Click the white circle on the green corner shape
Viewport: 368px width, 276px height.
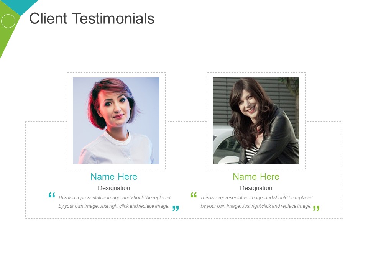coord(8,21)
